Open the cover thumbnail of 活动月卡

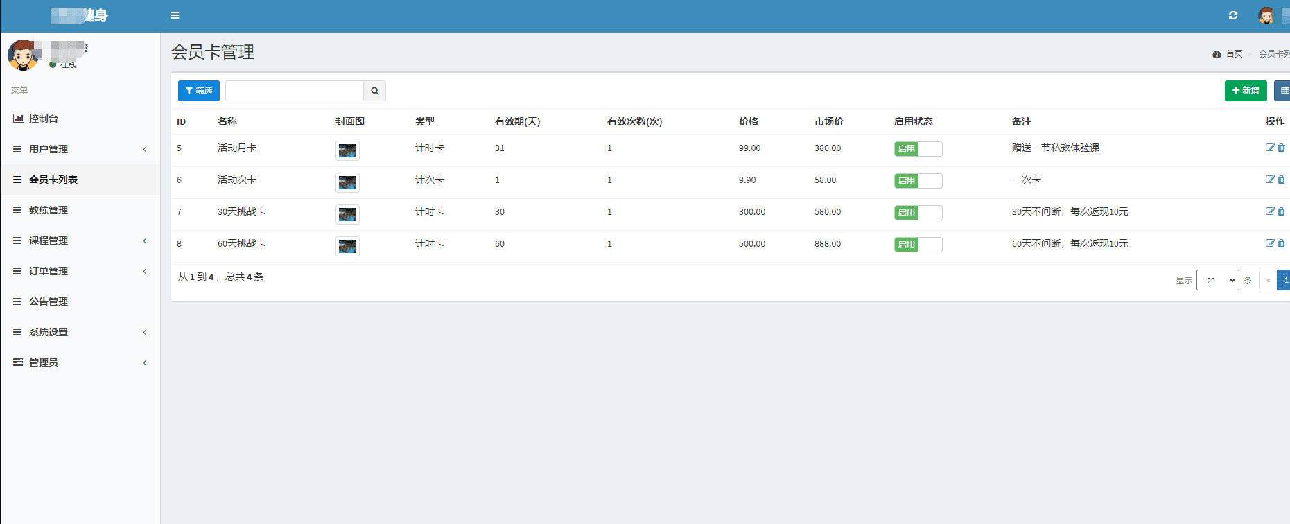pos(347,150)
